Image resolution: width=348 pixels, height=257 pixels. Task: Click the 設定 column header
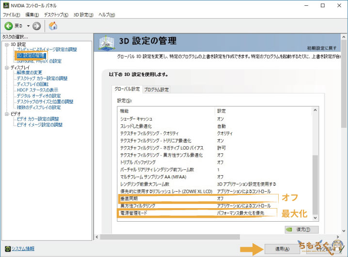tap(264, 111)
